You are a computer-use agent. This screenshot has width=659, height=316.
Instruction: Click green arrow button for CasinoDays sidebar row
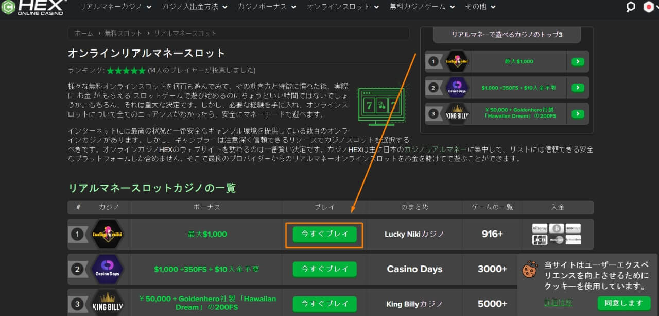tap(578, 88)
